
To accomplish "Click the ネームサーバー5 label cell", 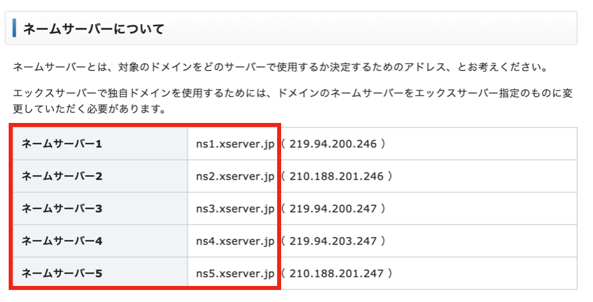I will 100,273.
